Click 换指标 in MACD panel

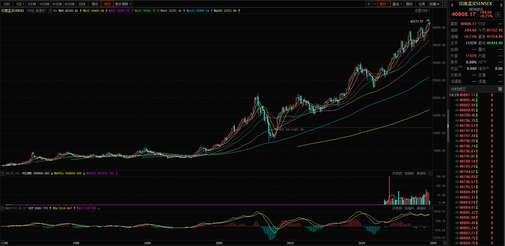(421, 208)
